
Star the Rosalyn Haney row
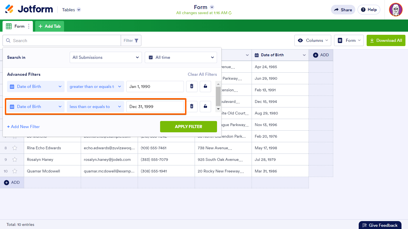point(15,159)
